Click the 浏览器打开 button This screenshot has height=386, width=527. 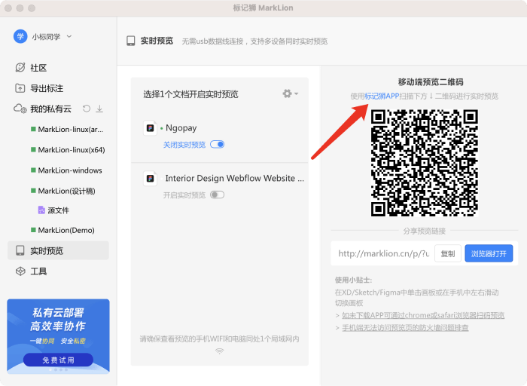489,254
